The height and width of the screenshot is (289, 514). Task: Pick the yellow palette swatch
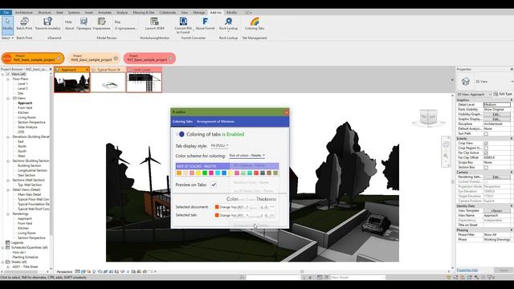click(198, 173)
